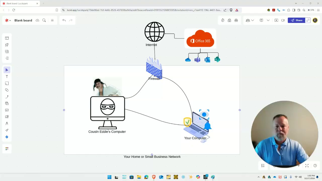Bookmark this page in address bar
322x181 pixels.
coord(57,10)
